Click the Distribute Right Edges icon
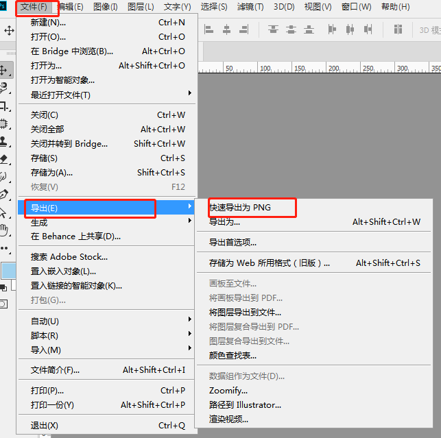The image size is (441, 438). pos(368,29)
